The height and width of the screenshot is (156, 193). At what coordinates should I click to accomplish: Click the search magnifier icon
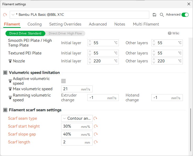click(162, 15)
